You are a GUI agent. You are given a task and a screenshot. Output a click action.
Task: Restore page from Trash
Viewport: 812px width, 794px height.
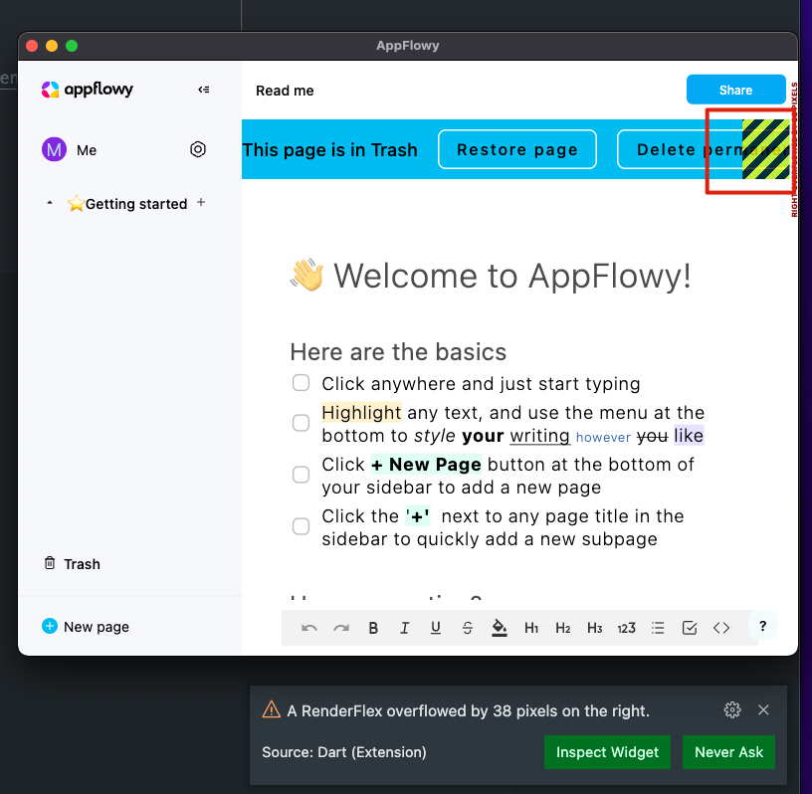pos(516,149)
